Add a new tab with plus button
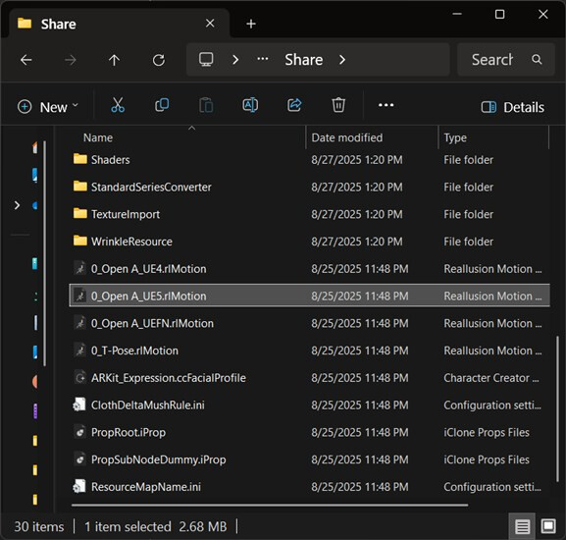The width and height of the screenshot is (566, 540). click(x=251, y=24)
